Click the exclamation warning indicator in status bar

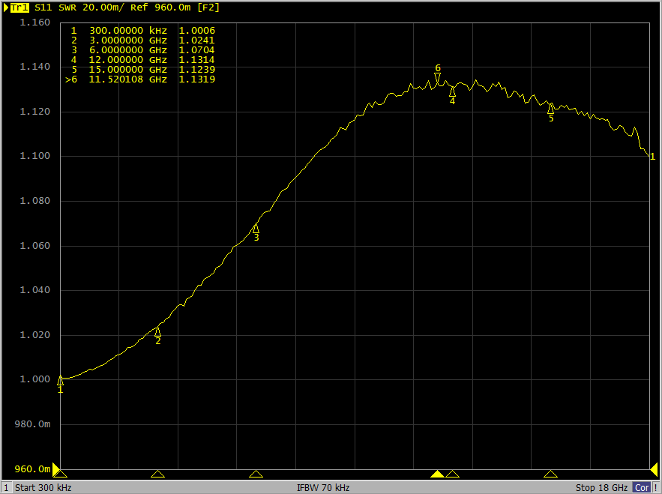[x=656, y=487]
